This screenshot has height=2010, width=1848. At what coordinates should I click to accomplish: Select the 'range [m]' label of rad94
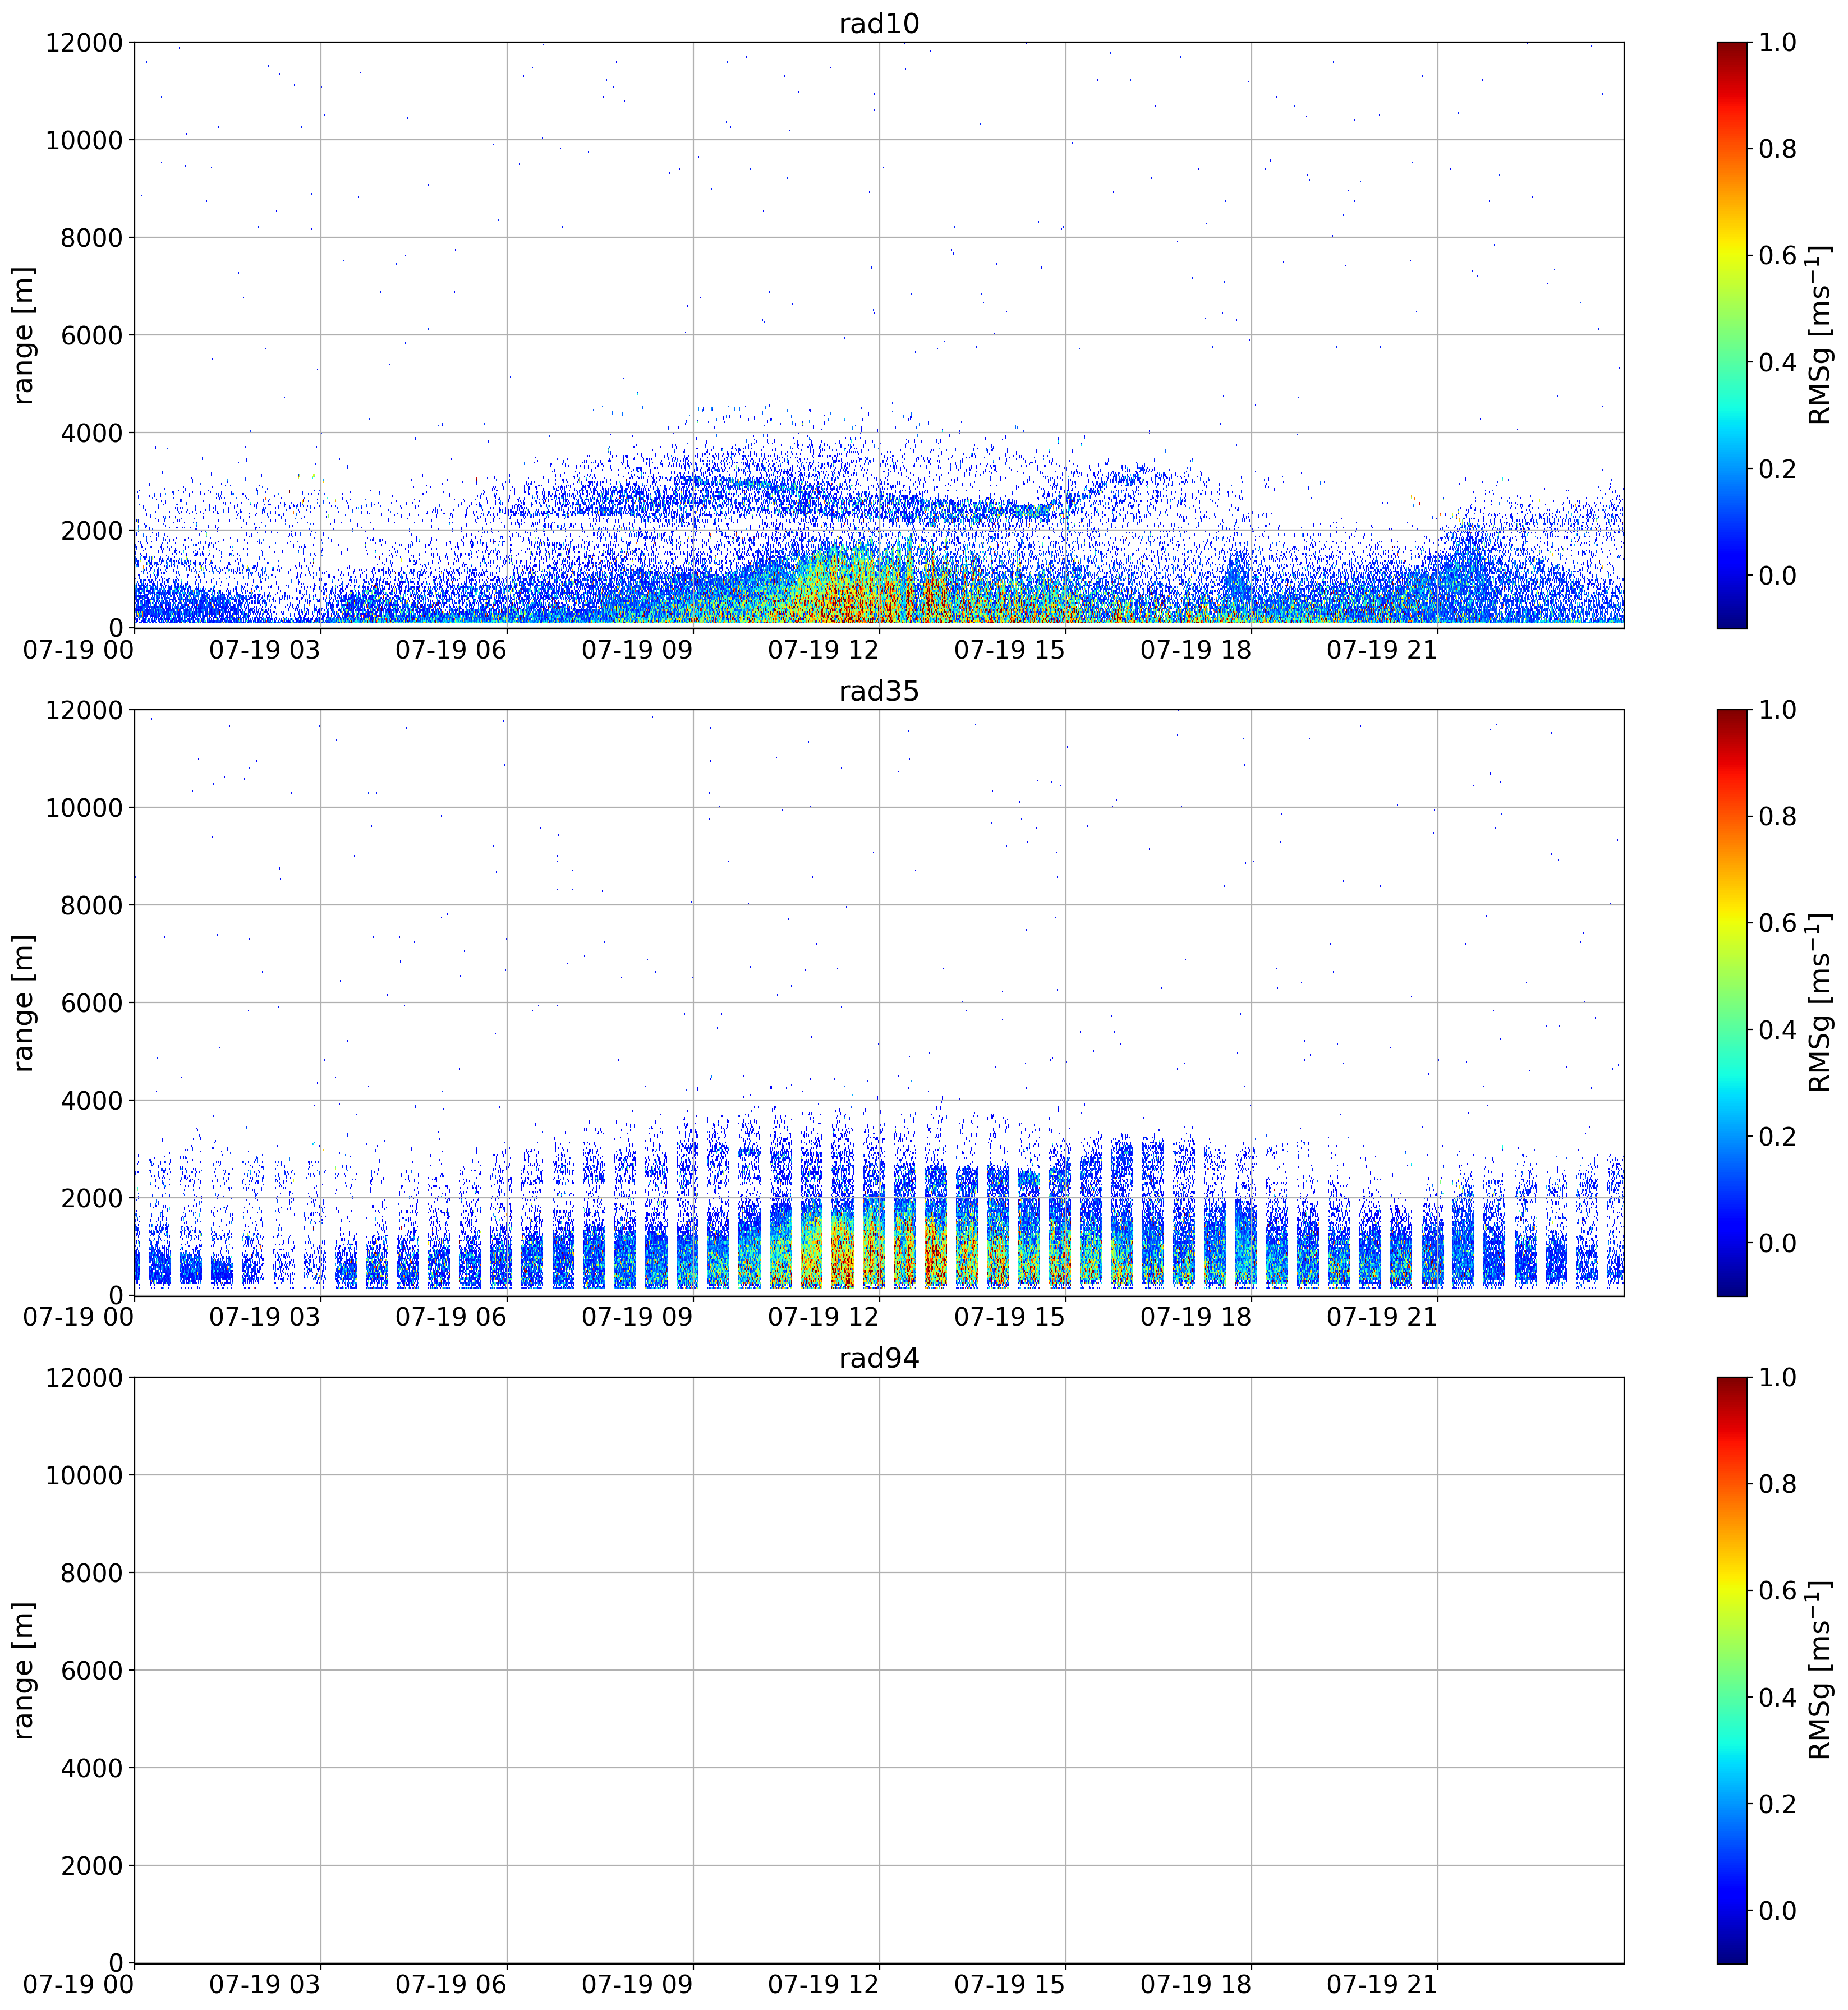[23, 1670]
